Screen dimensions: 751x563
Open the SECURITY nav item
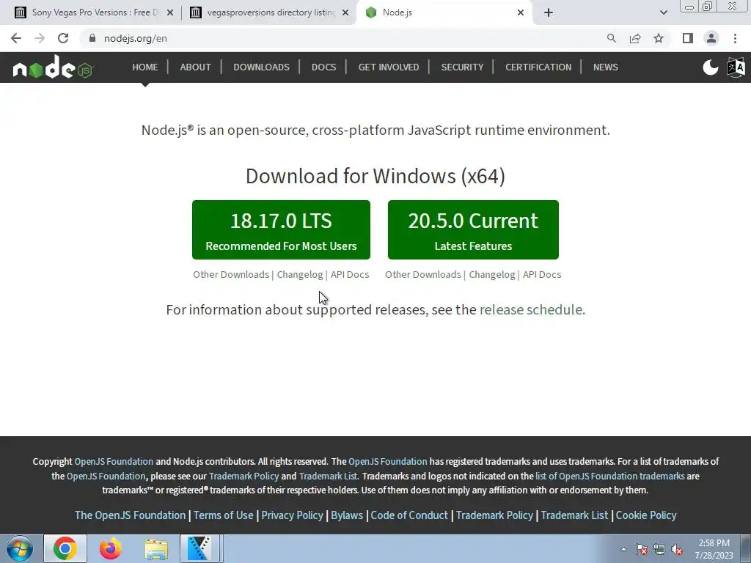(462, 67)
